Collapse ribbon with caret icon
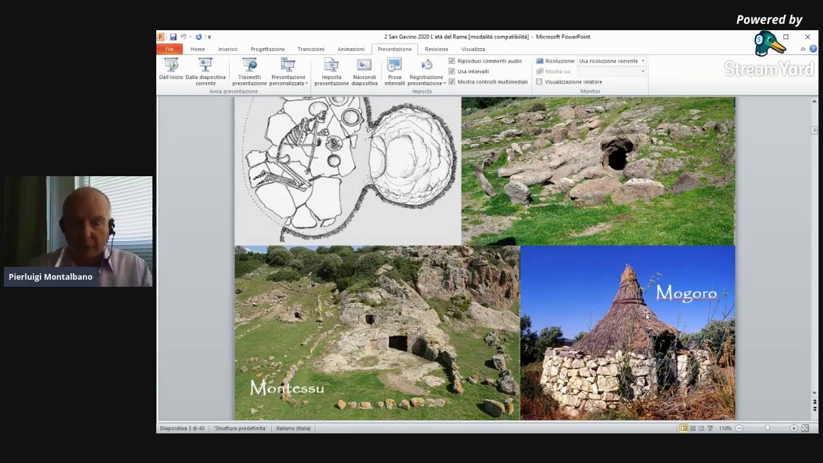 [x=802, y=49]
